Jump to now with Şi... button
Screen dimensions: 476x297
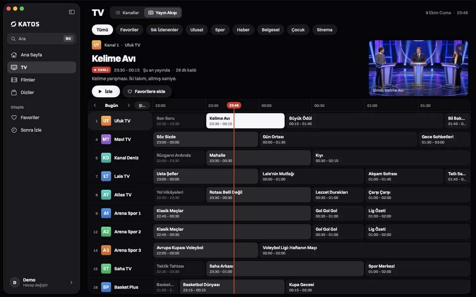point(142,106)
